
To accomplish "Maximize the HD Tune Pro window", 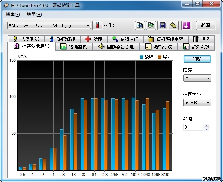I will (197, 4).
